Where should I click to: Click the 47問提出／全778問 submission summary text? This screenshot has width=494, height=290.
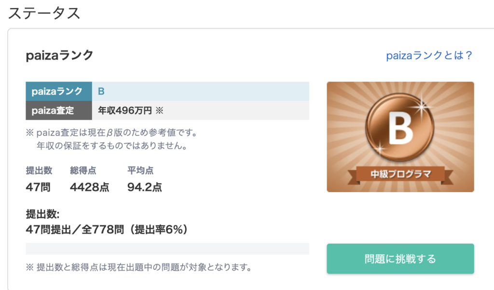[x=106, y=229]
